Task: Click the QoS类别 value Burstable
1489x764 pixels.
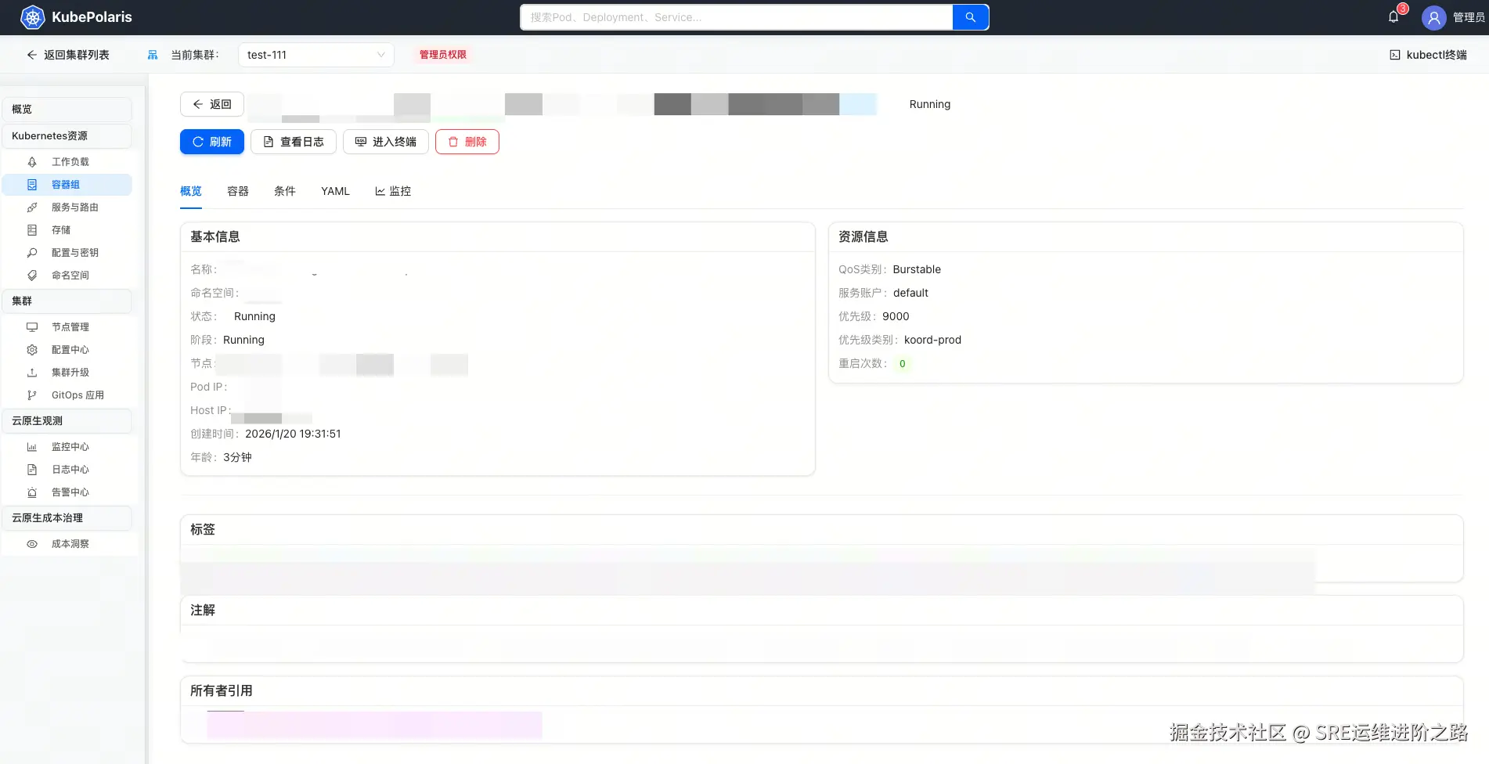Action: coord(917,269)
